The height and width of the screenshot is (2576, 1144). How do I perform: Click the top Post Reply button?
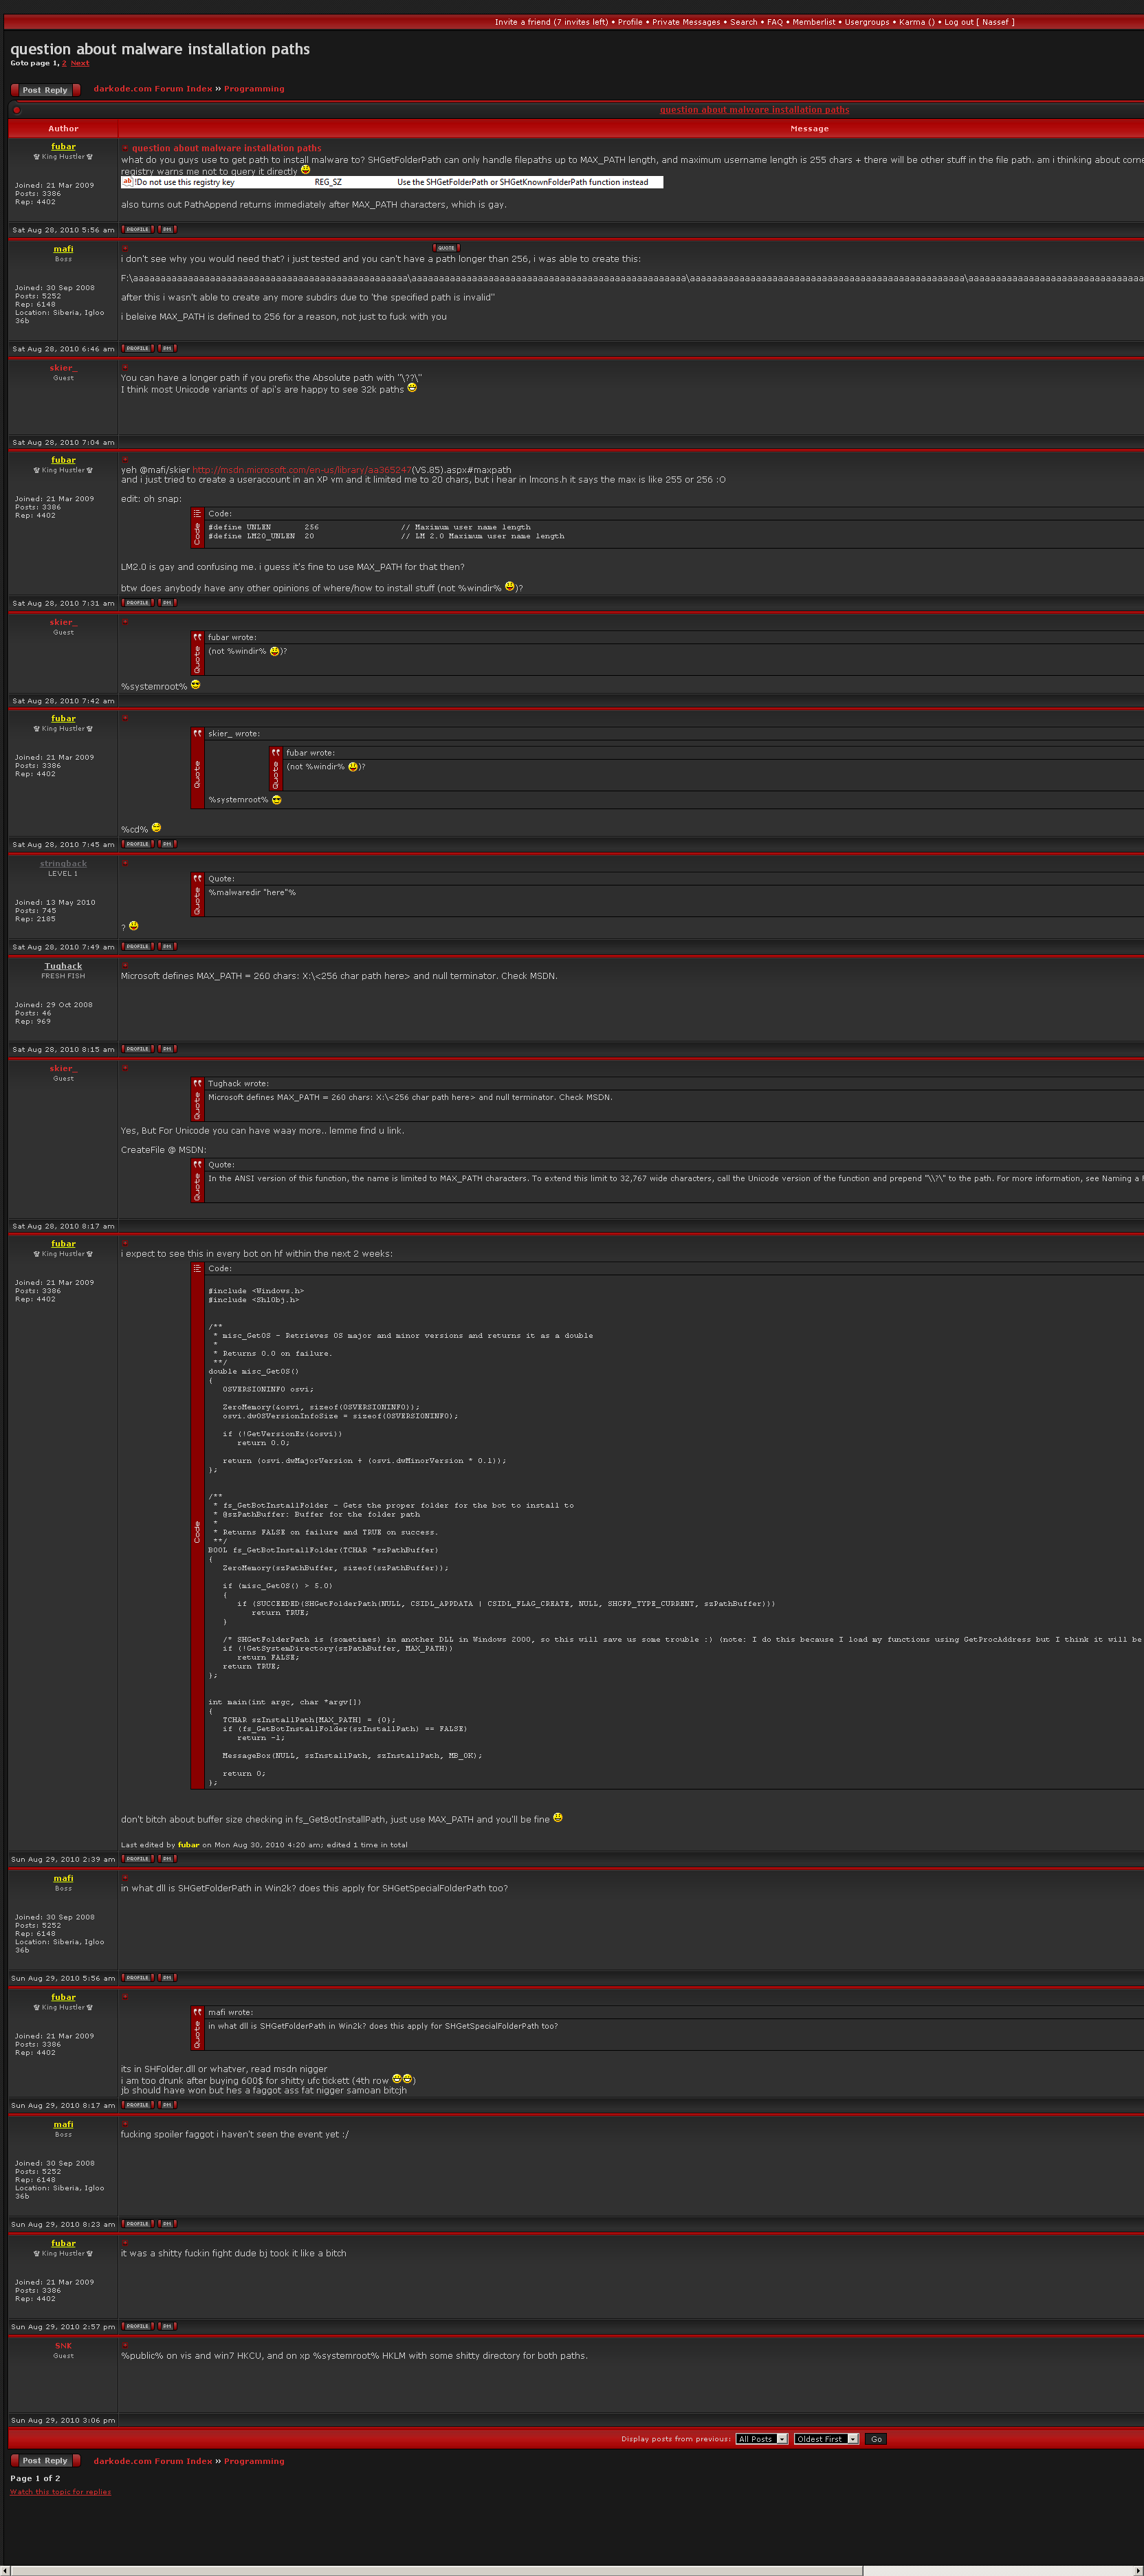pos(45,90)
